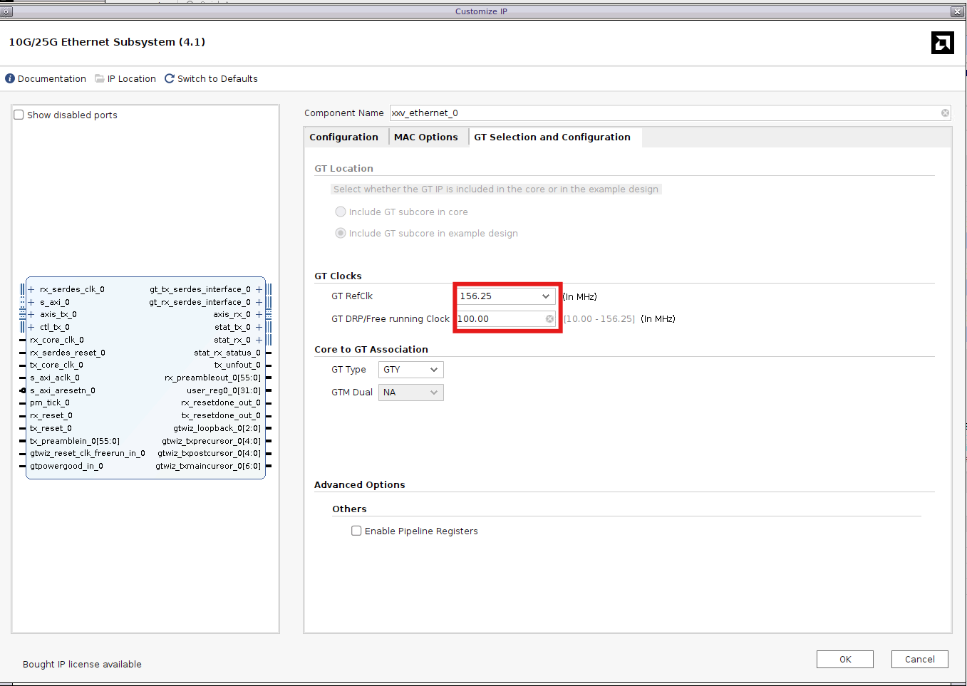
Task: Enable Pipeline Registers checkbox
Action: 356,531
